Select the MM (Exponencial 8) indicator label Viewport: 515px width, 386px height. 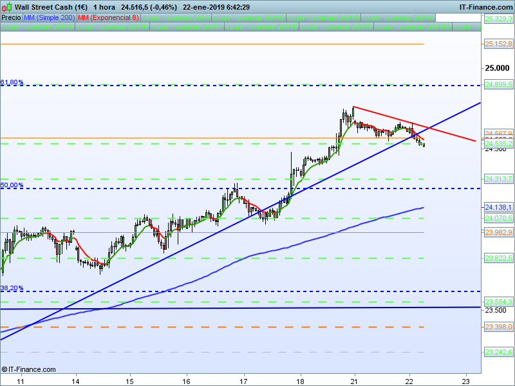click(108, 18)
